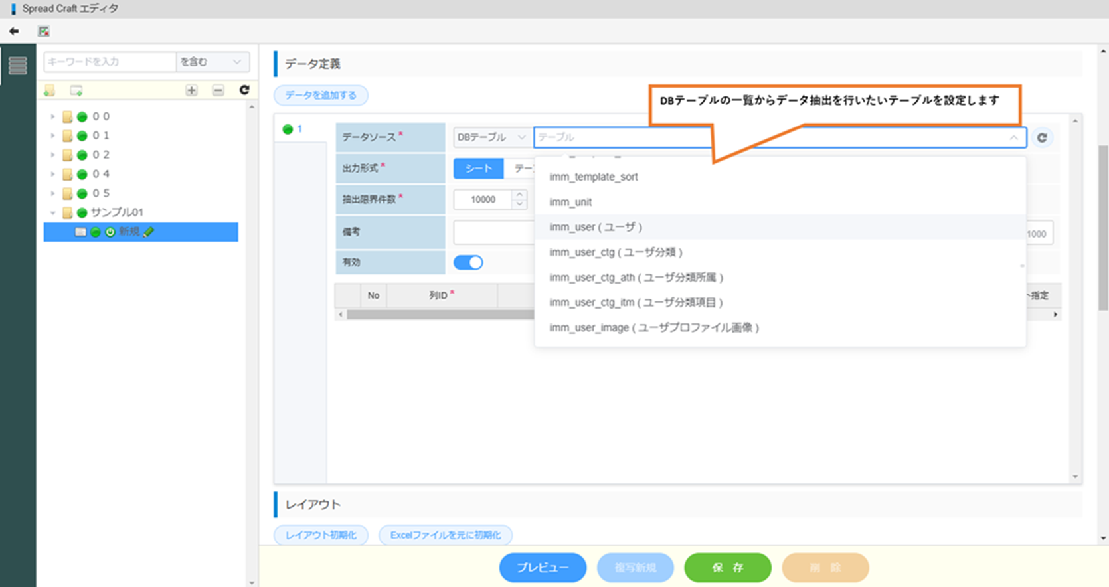Expand the 0 0 folder
The height and width of the screenshot is (587, 1109).
pos(52,116)
